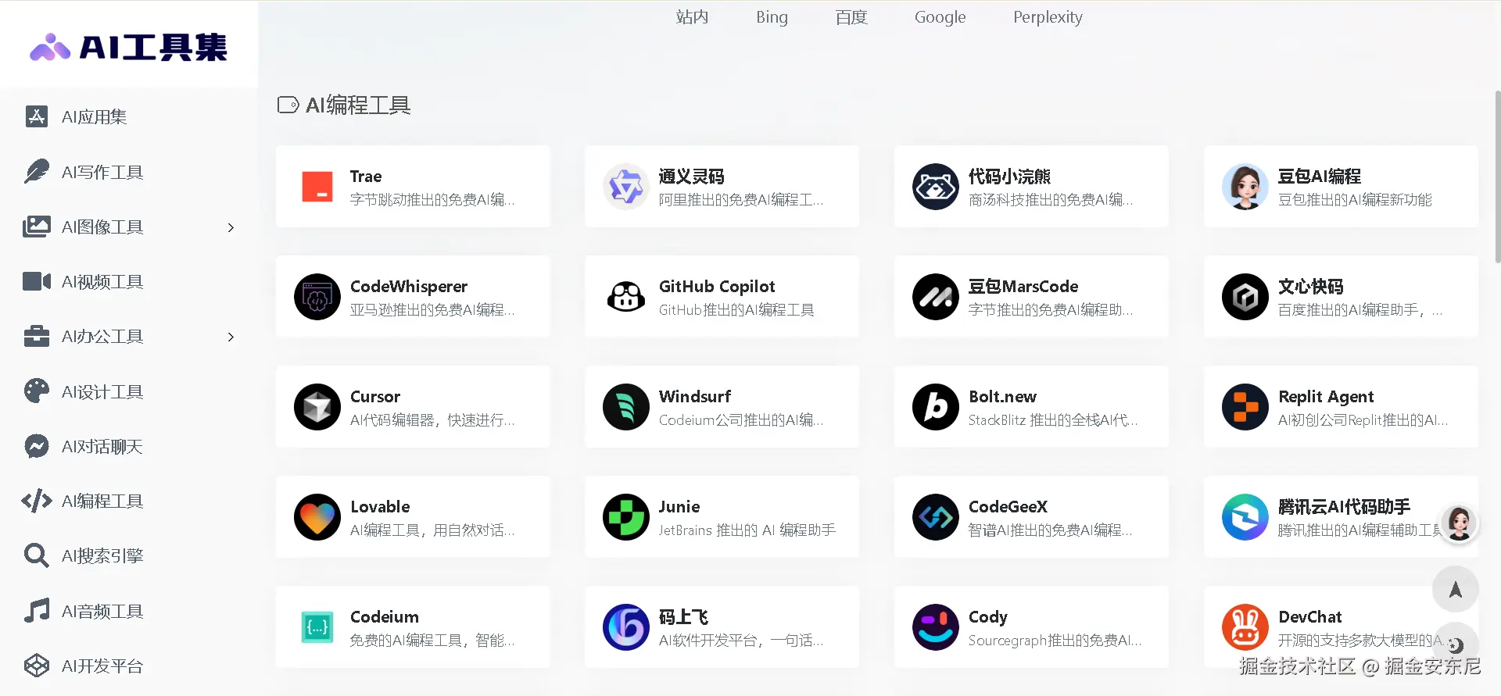Expand the AI办公工具 submenu arrow
The image size is (1501, 696).
[x=231, y=337]
